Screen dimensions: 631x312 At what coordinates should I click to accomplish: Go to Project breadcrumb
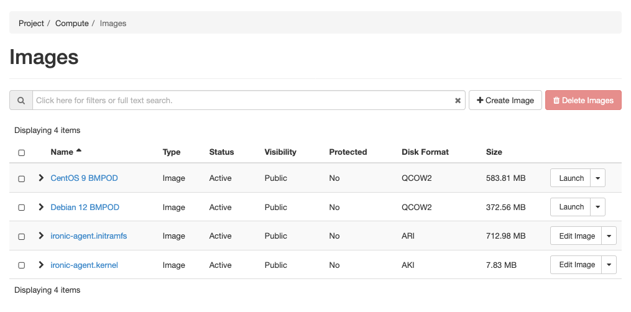click(31, 23)
